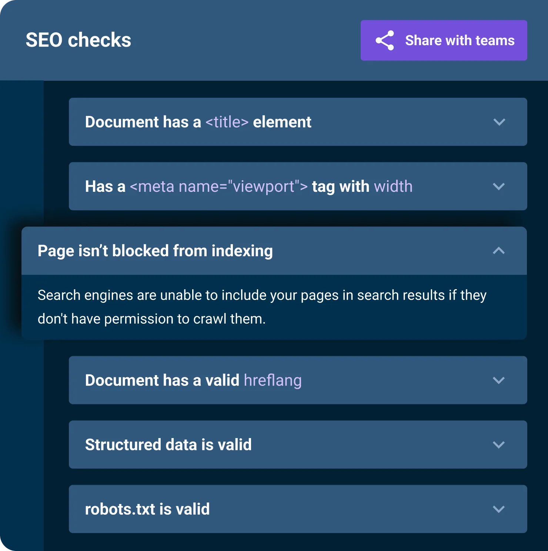Expand the meta viewport check using its chevron
This screenshot has height=551, width=548.
pyautogui.click(x=499, y=186)
